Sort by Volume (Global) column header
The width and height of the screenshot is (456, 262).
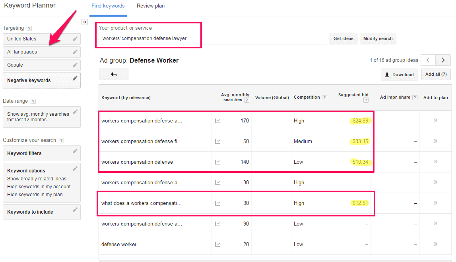click(x=272, y=98)
